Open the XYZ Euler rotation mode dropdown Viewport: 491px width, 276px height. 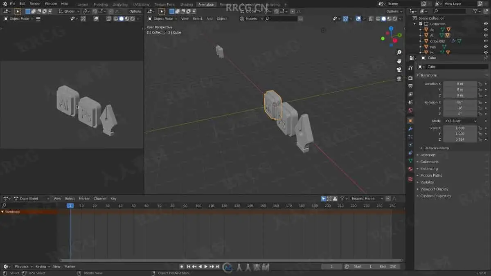pyautogui.click(x=460, y=121)
